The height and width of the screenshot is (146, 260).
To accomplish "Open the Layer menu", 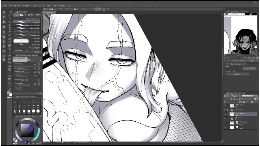I will 35,6.
